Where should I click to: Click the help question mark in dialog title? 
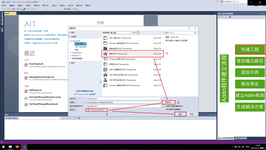point(189,28)
